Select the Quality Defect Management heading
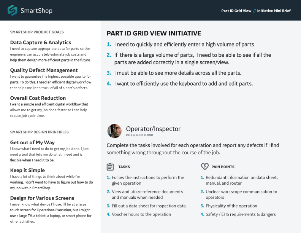This screenshot has height=233, width=301. (44, 70)
